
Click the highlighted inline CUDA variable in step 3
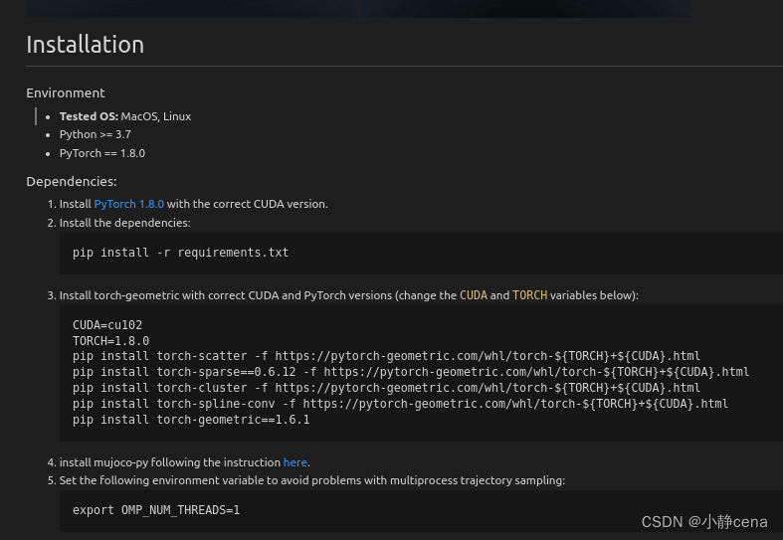click(474, 295)
